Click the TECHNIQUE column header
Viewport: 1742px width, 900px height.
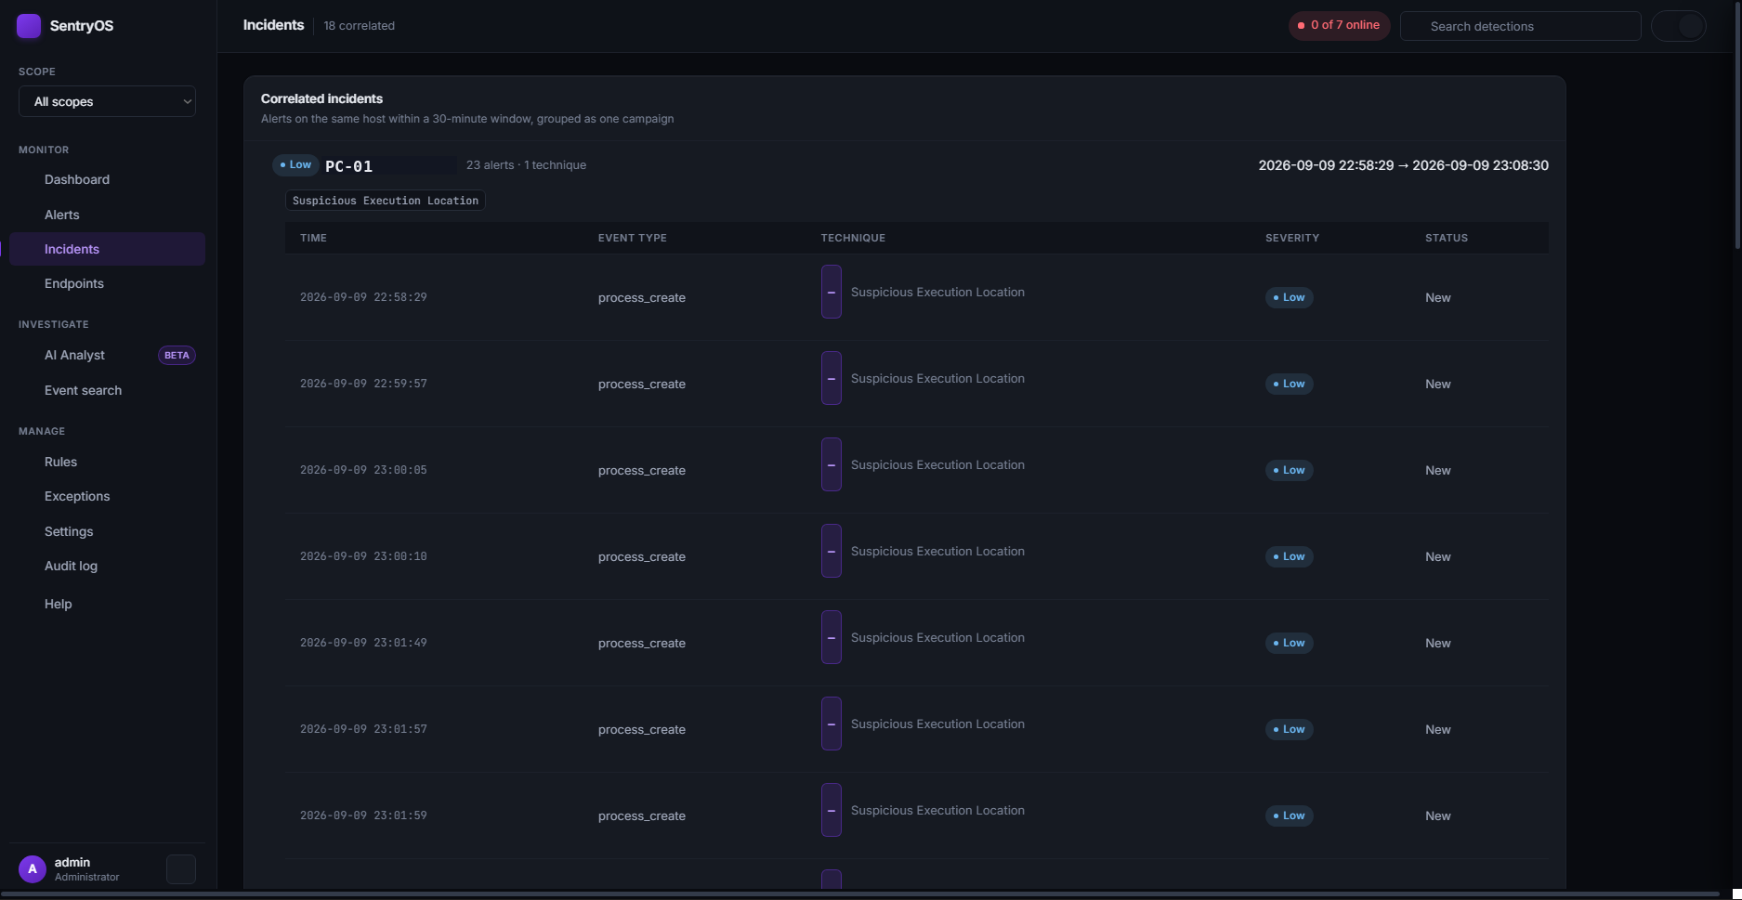point(853,238)
